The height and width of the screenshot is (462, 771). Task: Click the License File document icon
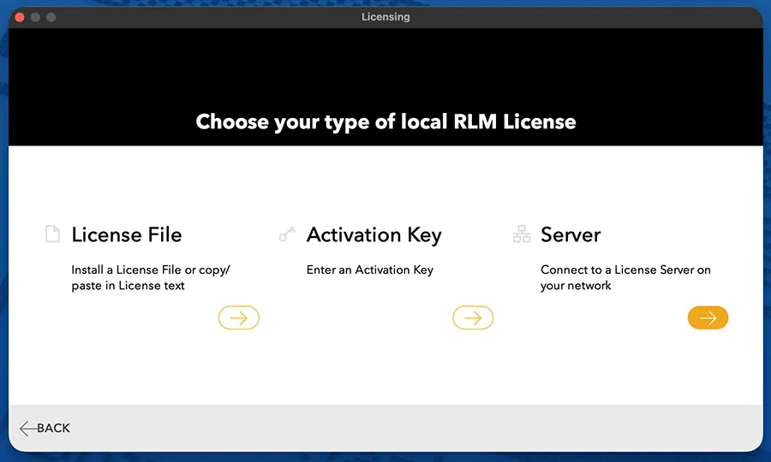pyautogui.click(x=52, y=234)
